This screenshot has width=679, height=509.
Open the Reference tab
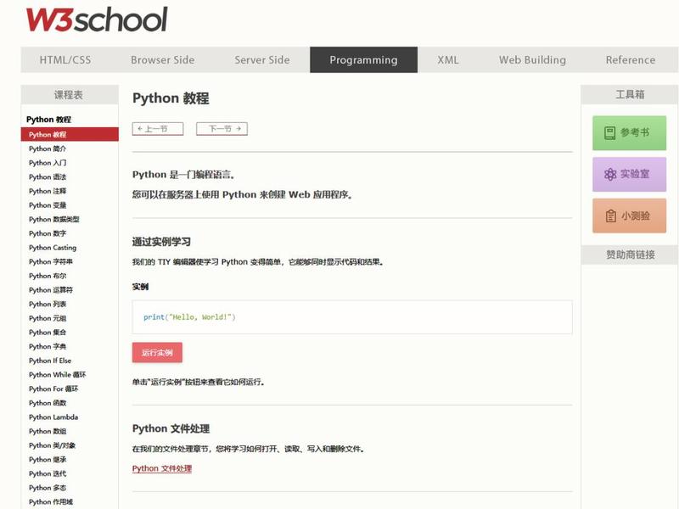(631, 59)
